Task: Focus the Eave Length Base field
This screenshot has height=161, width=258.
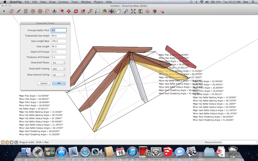Action: pyautogui.click(x=58, y=41)
